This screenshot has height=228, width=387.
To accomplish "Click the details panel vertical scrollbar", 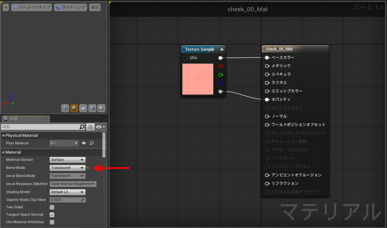I will 104,145.
